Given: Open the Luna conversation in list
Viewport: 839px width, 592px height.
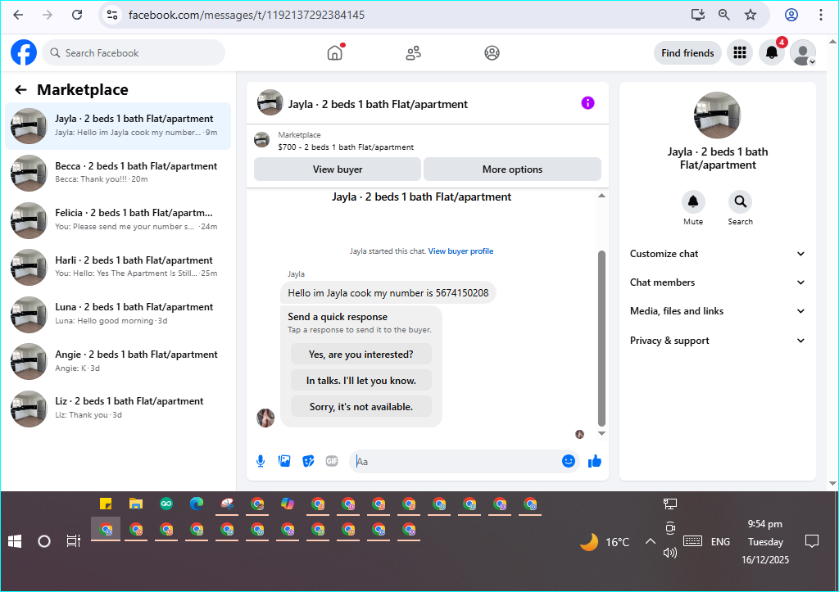Looking at the screenshot, I should (x=118, y=314).
